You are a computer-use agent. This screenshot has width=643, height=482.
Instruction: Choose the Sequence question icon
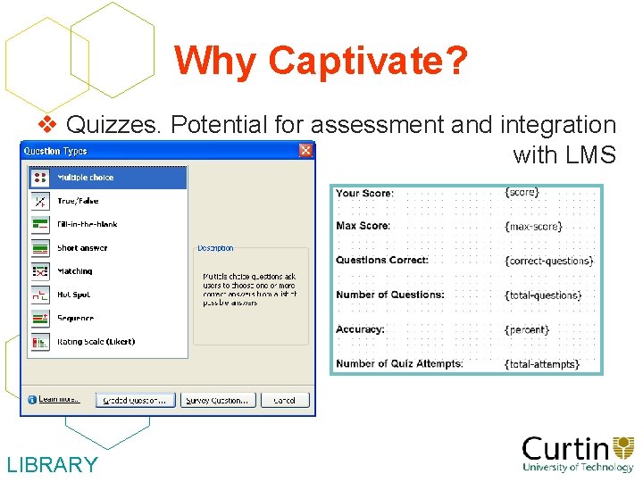click(x=40, y=318)
